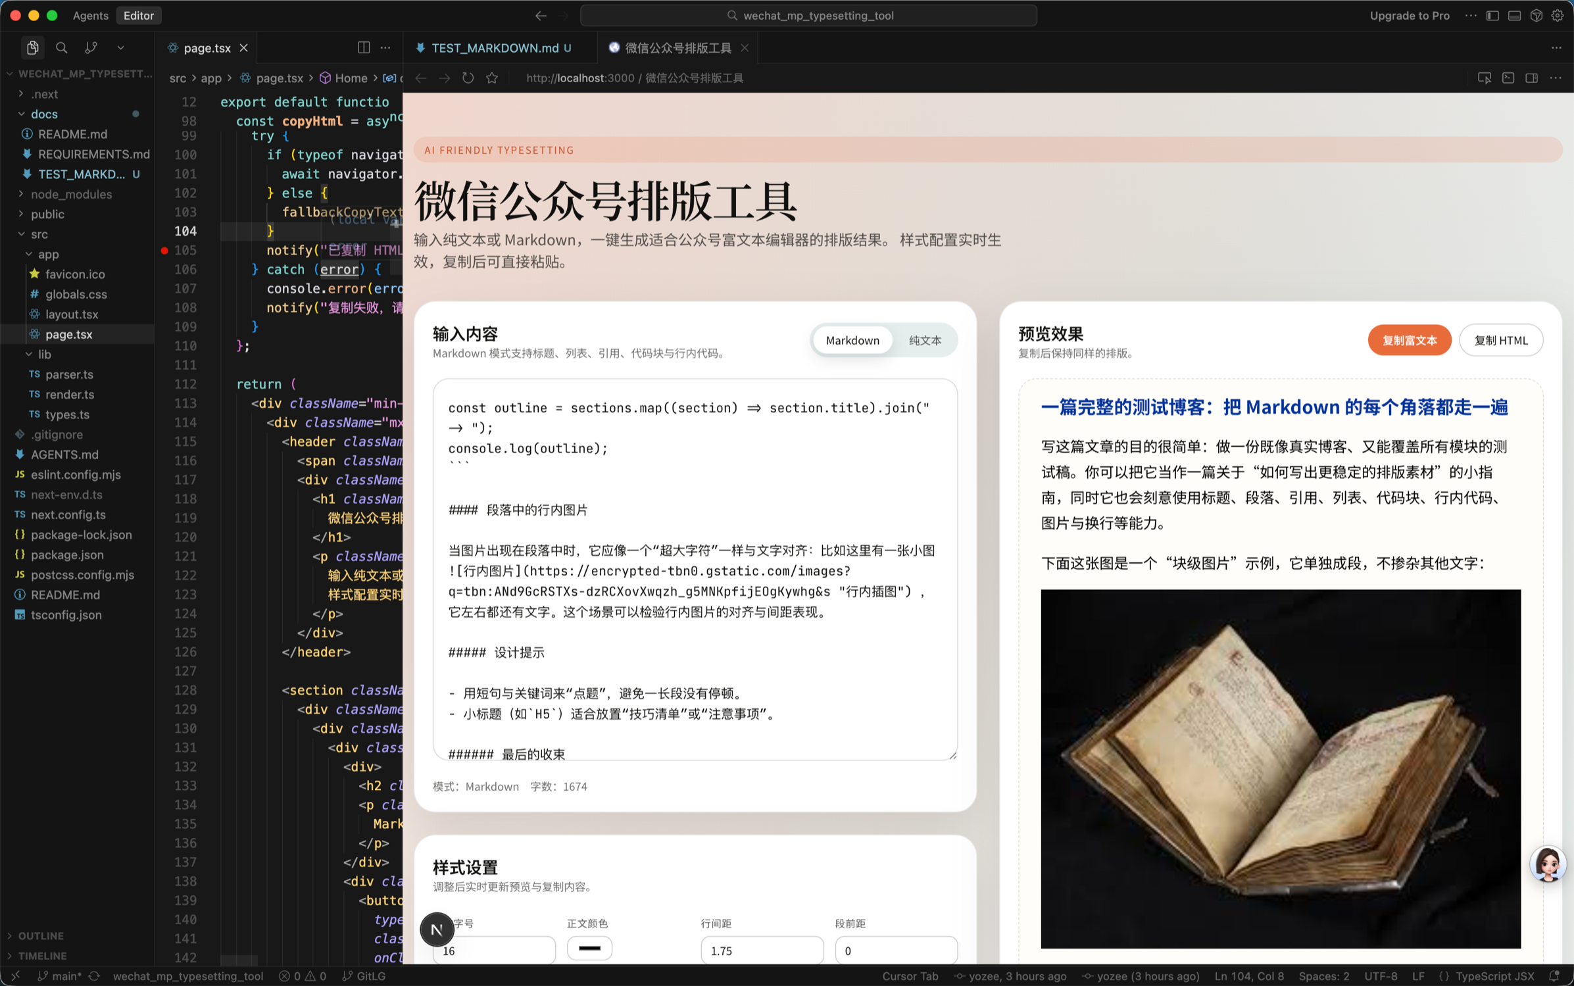Switch input mode to 纯文本

pos(924,340)
